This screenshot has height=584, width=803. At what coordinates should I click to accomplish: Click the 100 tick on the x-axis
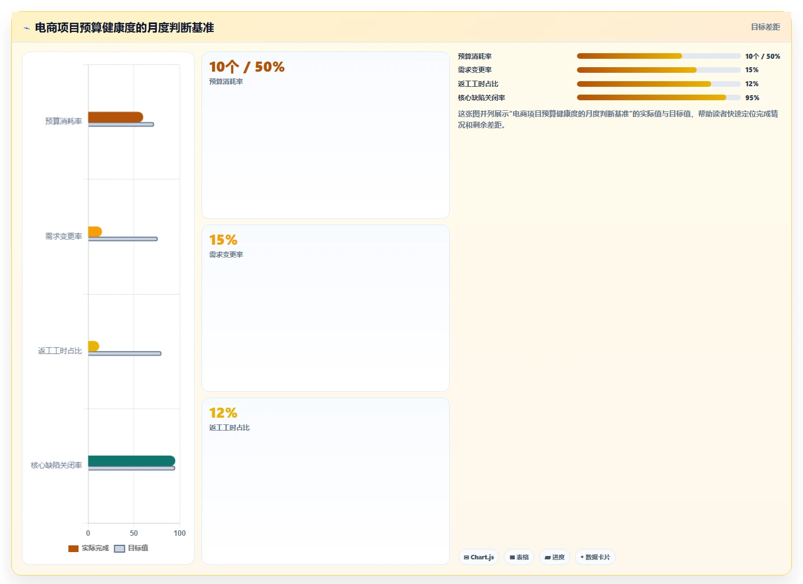coord(180,533)
